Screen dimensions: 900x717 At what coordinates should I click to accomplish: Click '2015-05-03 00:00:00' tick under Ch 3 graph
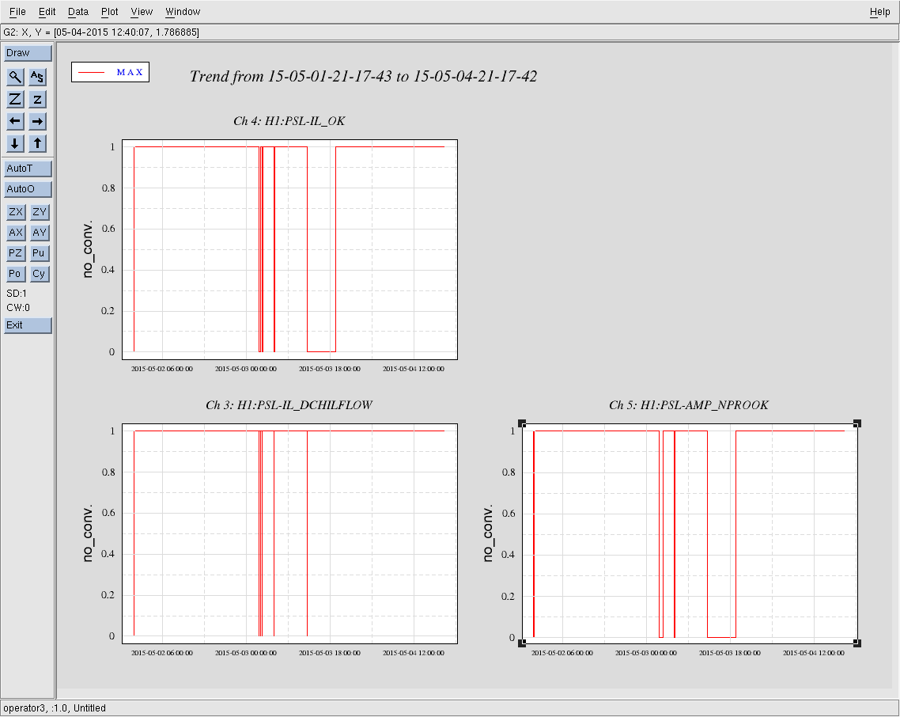pyautogui.click(x=246, y=653)
